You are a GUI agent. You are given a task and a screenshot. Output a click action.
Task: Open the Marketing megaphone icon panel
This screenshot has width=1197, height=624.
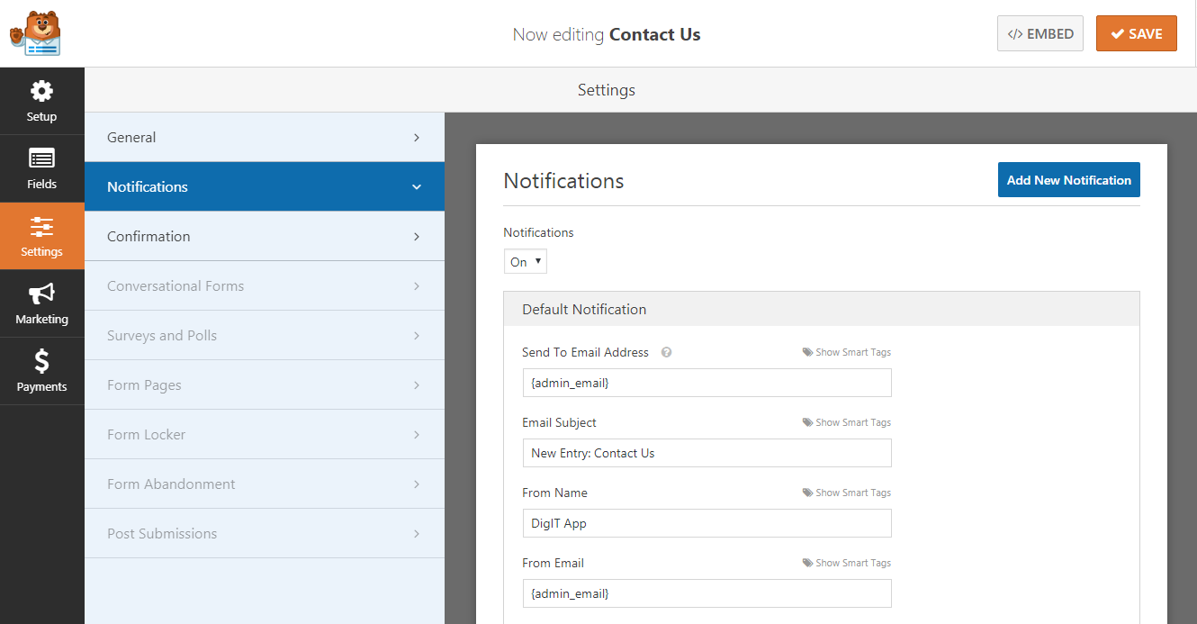(41, 294)
